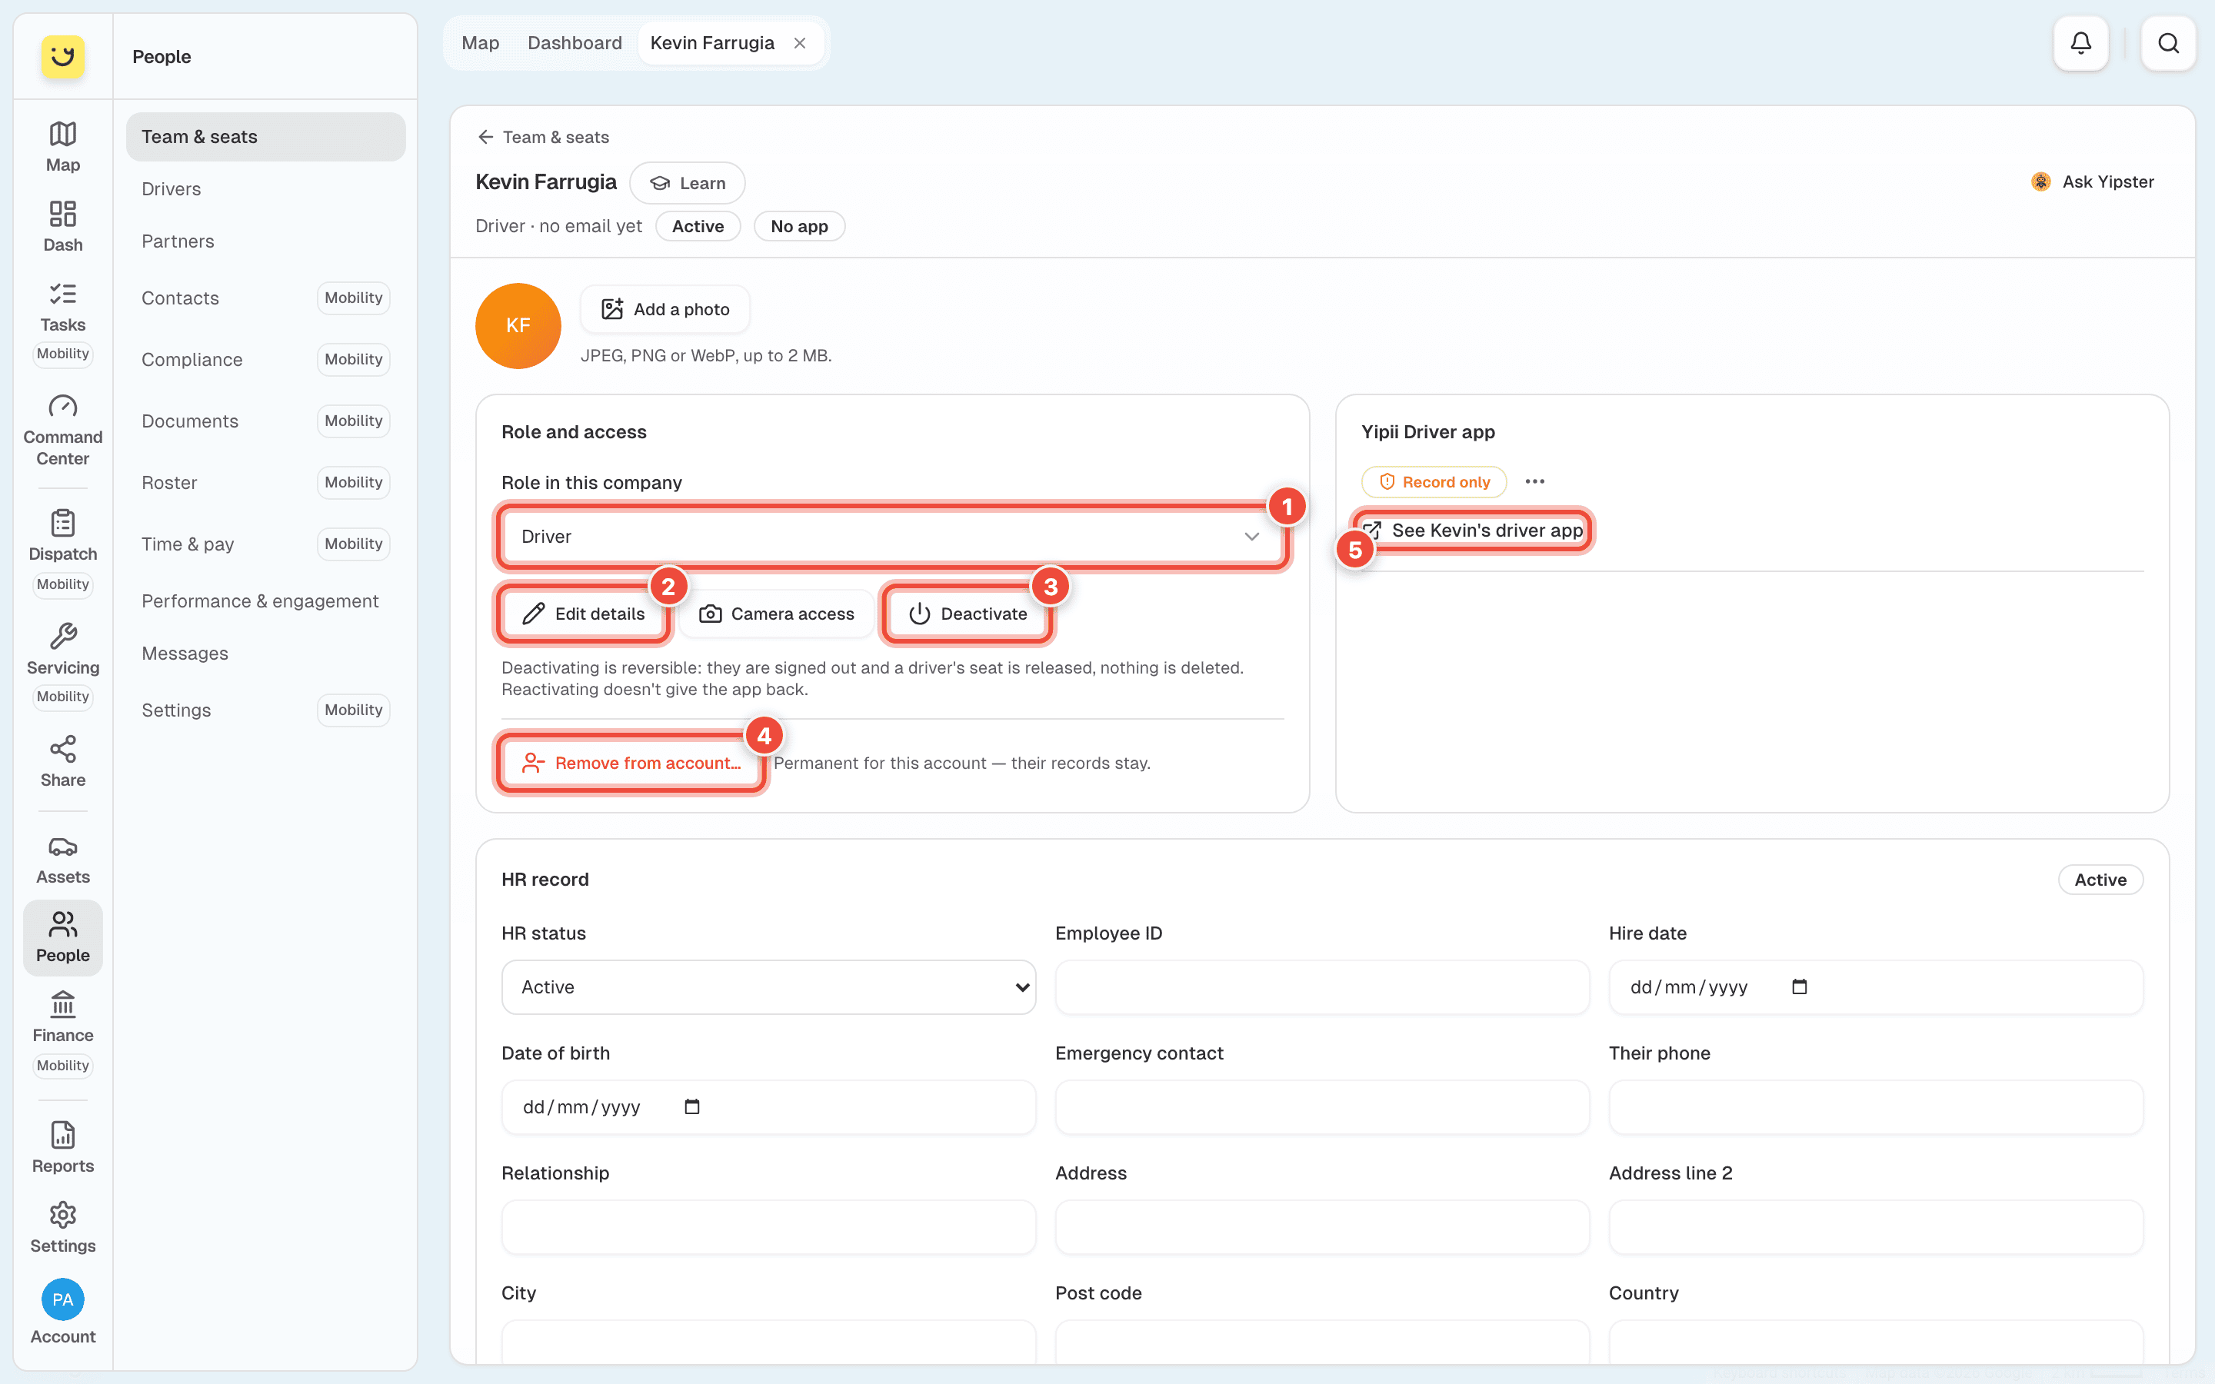Click the Employee ID input field
The width and height of the screenshot is (2215, 1384).
[1321, 986]
